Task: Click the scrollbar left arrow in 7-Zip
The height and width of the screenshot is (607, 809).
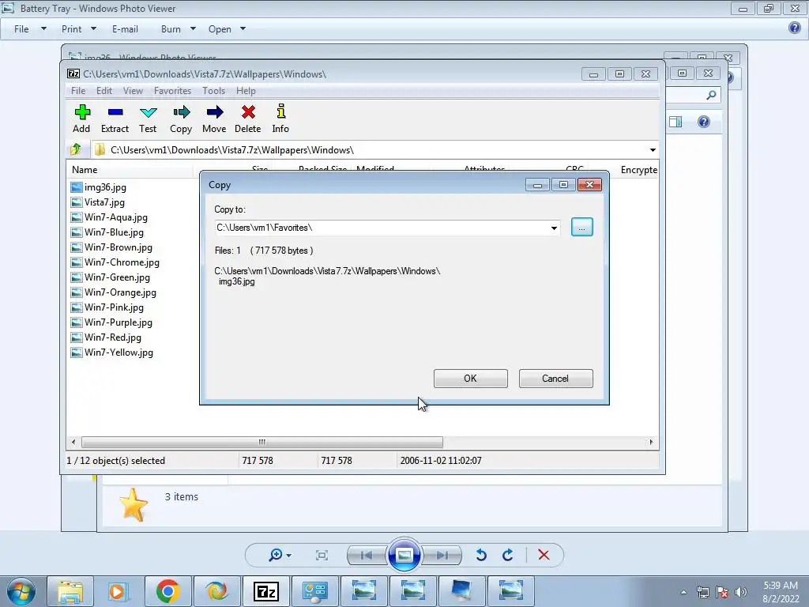Action: pyautogui.click(x=73, y=443)
